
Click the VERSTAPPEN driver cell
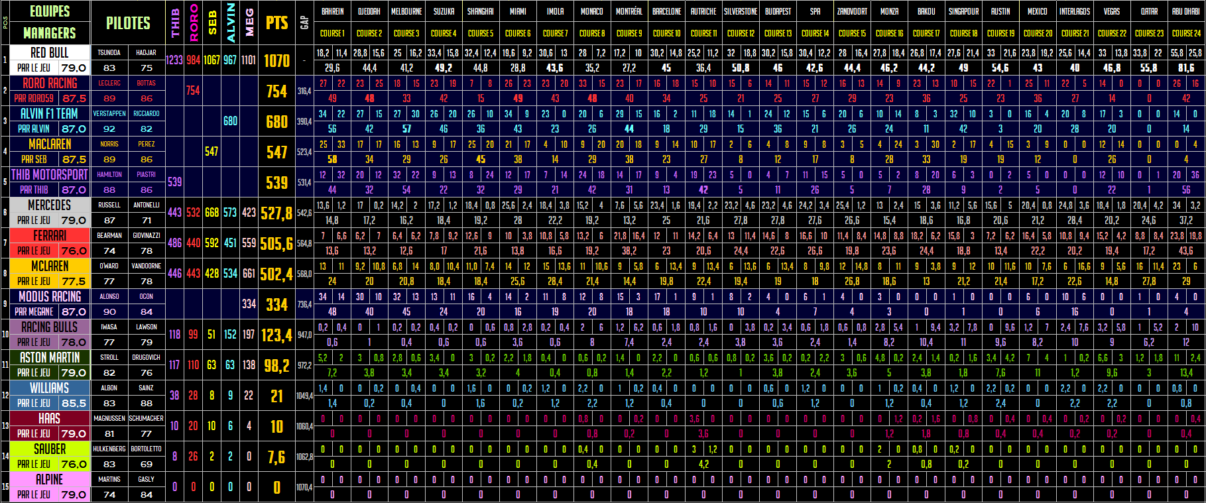click(109, 113)
